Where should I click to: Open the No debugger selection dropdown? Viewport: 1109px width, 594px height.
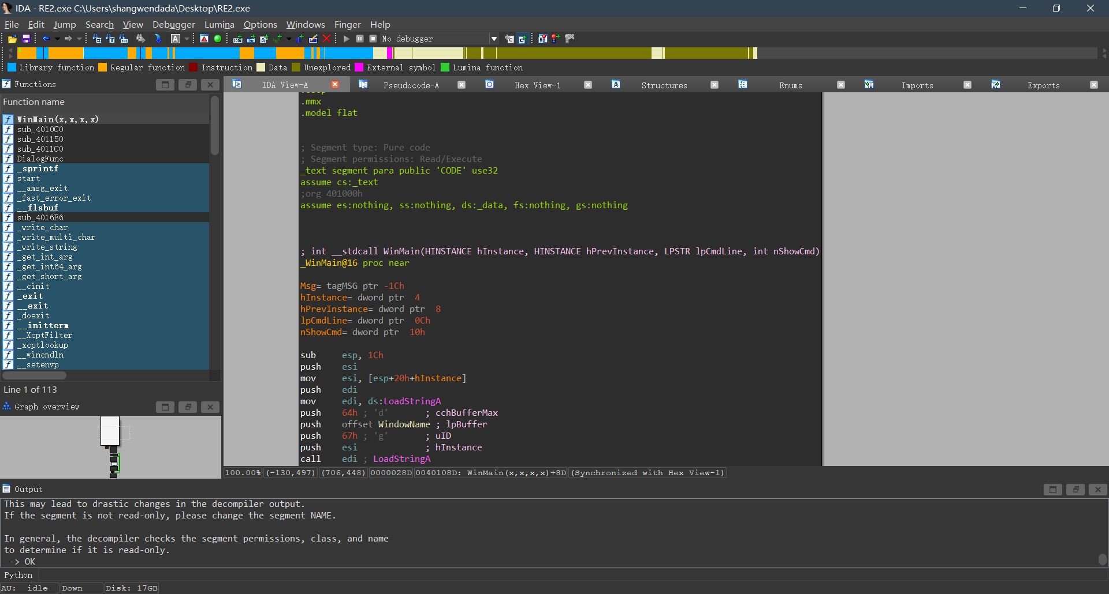pyautogui.click(x=494, y=39)
